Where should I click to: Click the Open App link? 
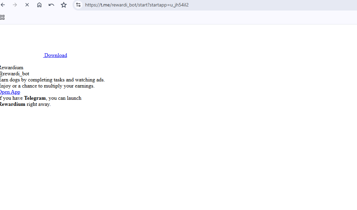[x=10, y=92]
